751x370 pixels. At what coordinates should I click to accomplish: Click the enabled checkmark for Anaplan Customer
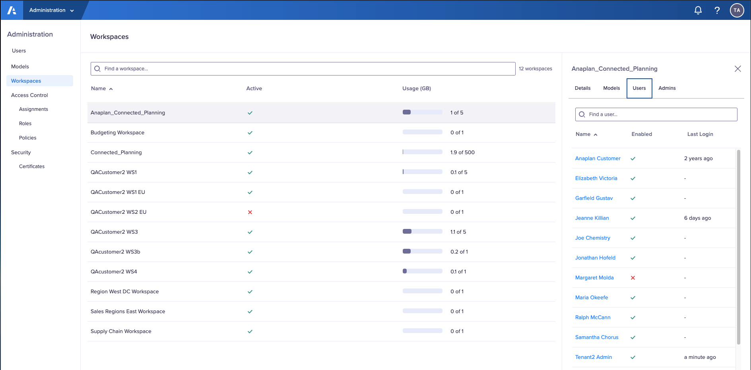pos(633,159)
